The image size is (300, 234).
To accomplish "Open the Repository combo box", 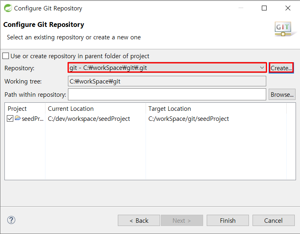I will (x=167, y=67).
